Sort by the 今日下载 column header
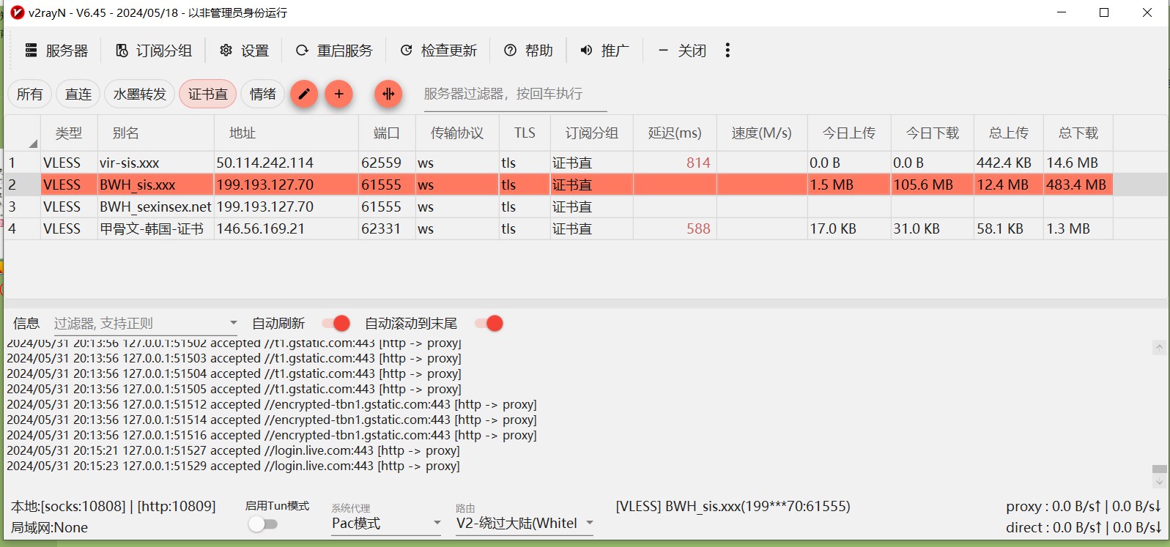Image resolution: width=1170 pixels, height=547 pixels. pyautogui.click(x=933, y=133)
